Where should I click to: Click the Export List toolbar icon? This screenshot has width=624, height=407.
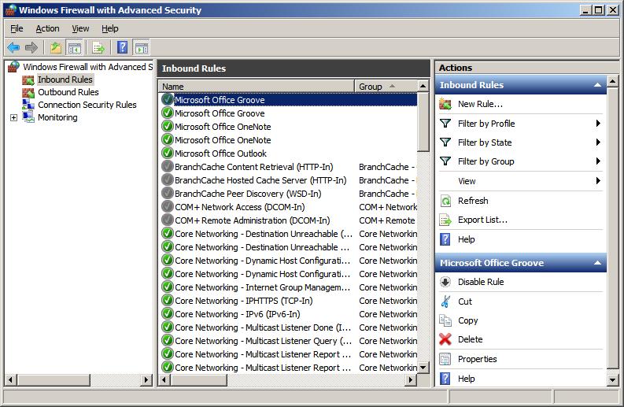pos(98,48)
